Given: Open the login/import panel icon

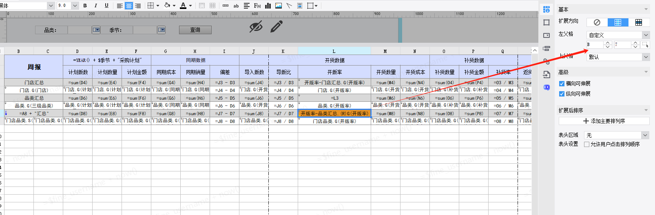Looking at the screenshot, I should click(x=547, y=75).
